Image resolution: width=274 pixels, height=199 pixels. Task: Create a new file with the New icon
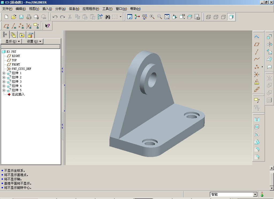click(x=6, y=17)
